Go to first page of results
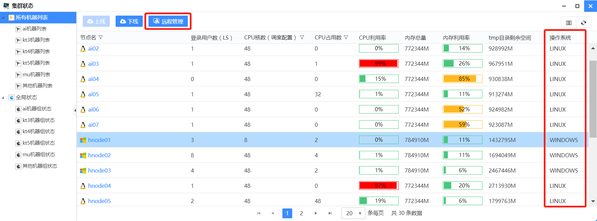 tap(259, 213)
